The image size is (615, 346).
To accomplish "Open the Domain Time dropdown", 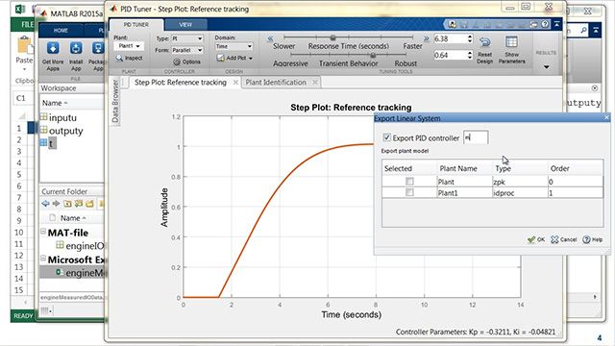I will click(234, 46).
